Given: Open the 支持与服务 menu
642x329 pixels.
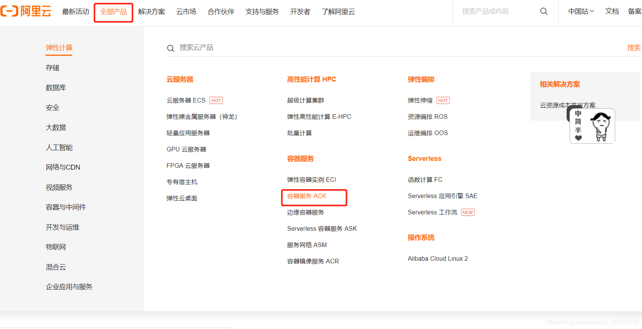Looking at the screenshot, I should tap(262, 12).
